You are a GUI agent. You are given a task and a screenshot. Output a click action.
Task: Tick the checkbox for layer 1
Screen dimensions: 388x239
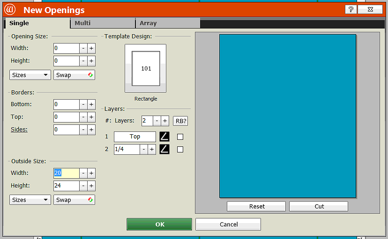point(180,137)
